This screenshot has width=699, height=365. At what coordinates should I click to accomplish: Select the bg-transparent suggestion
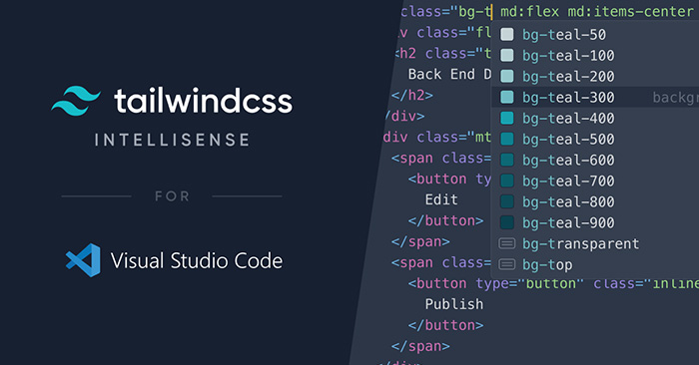[x=595, y=243]
